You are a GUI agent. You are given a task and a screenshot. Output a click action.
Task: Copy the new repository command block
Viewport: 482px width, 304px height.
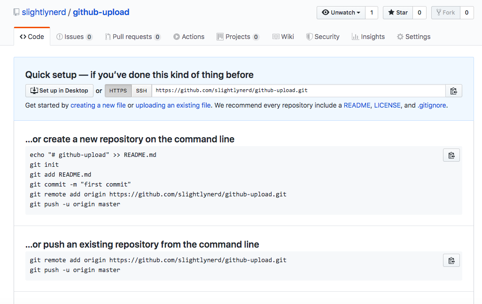[x=451, y=155]
